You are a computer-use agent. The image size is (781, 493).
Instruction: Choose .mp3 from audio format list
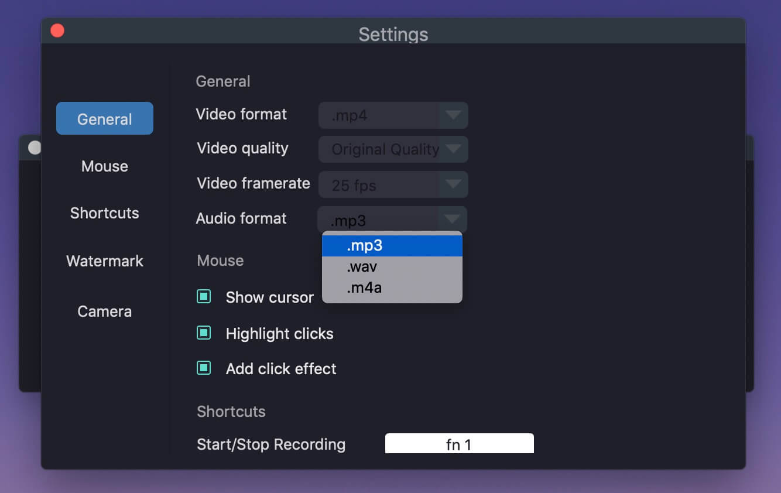392,245
